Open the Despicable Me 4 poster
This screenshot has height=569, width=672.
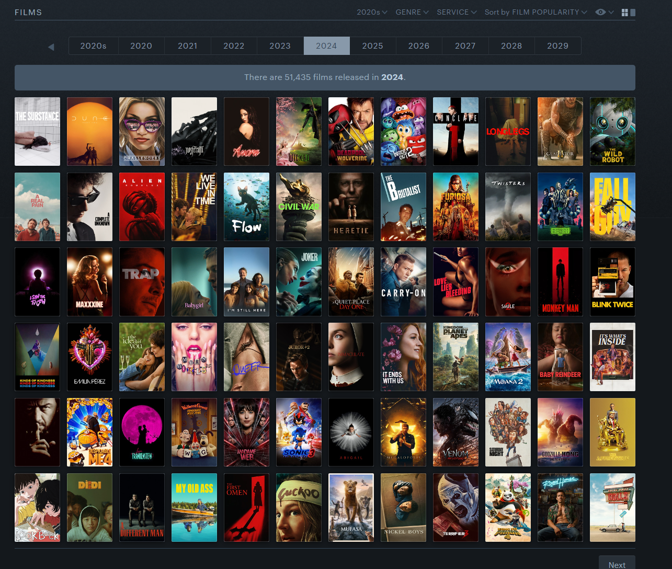[89, 433]
